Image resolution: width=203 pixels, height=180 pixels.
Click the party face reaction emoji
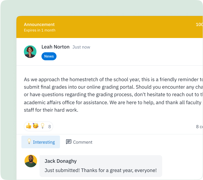point(35,126)
